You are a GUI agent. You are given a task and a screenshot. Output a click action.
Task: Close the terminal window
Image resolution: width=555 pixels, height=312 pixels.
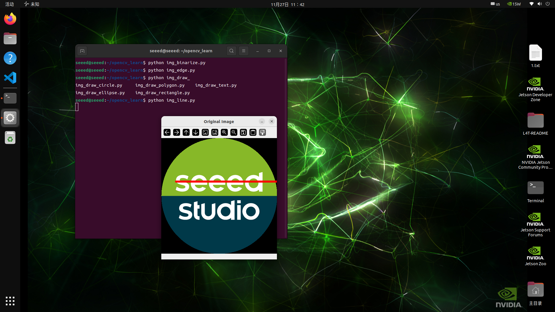tap(281, 51)
